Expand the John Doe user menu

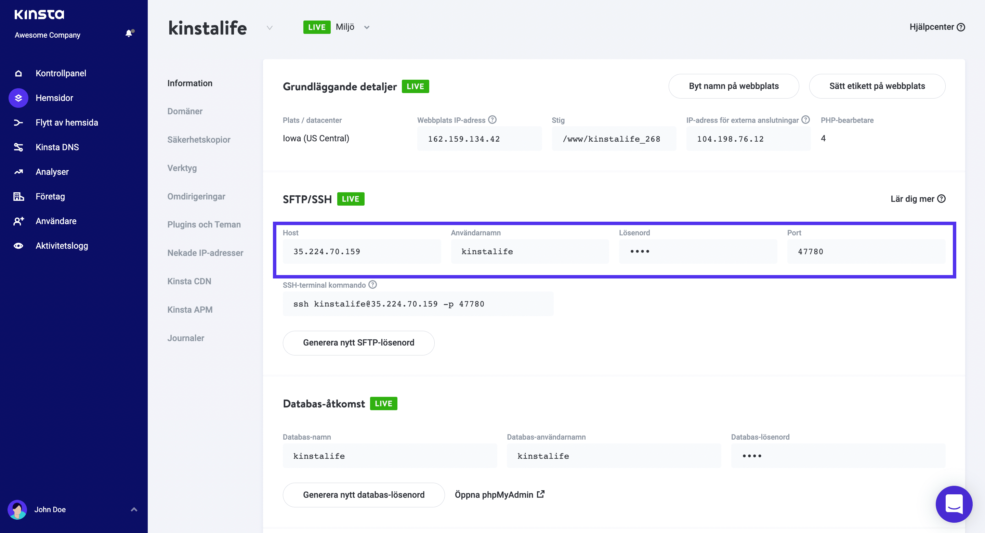point(134,509)
